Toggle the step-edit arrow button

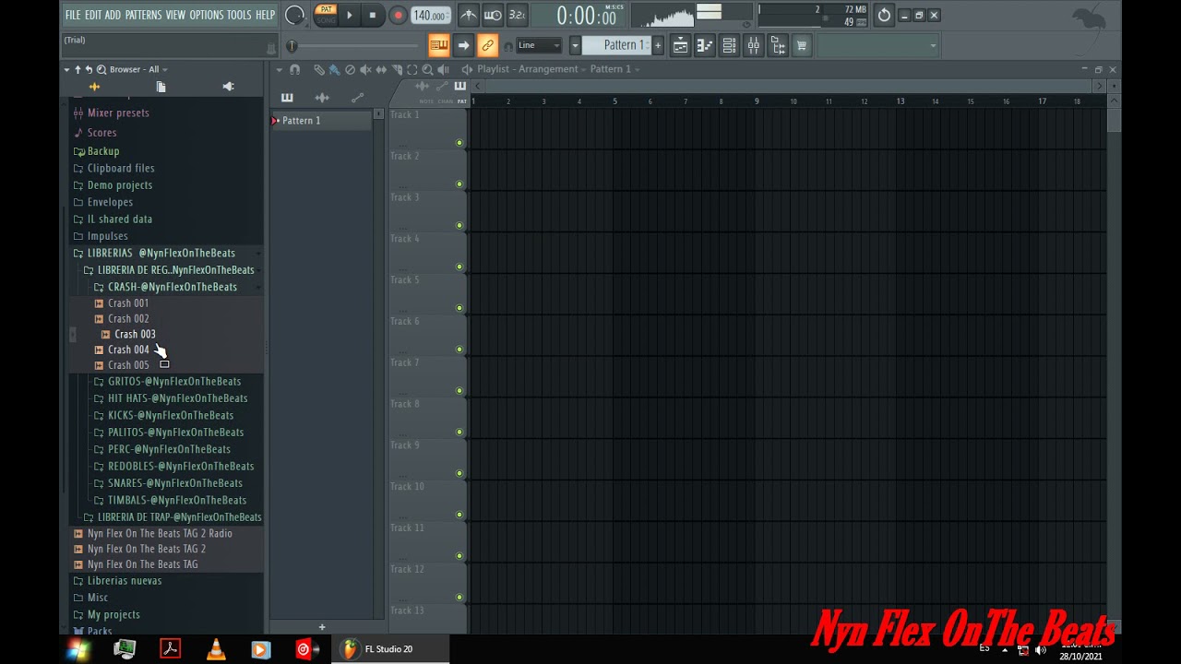tap(463, 45)
